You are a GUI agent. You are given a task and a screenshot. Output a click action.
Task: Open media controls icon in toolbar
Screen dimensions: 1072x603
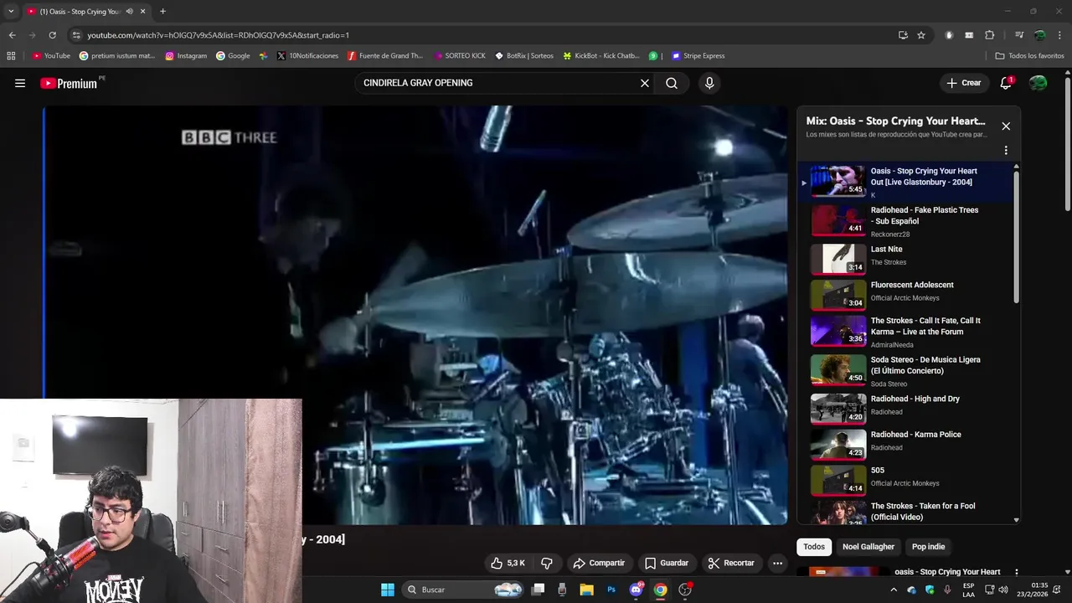[x=1018, y=35]
